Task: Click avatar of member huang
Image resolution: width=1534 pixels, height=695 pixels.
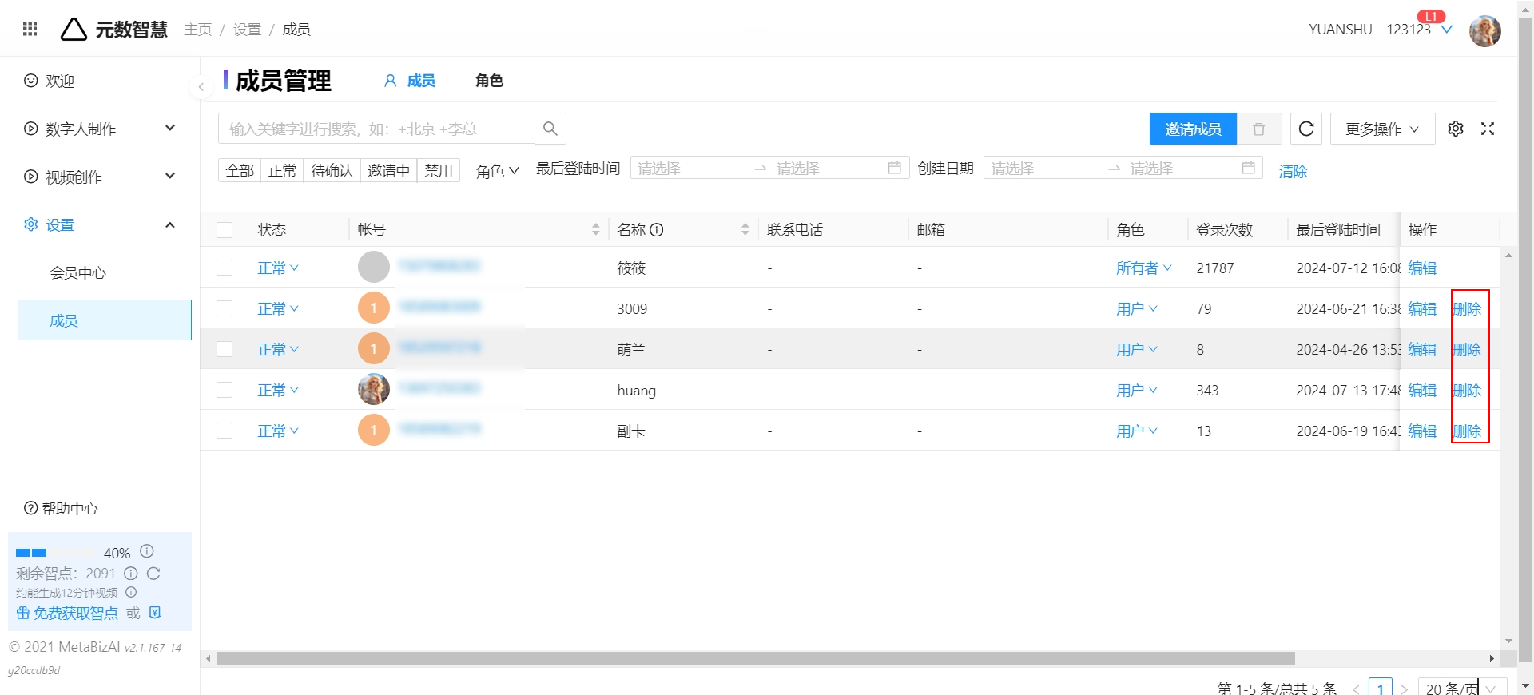Action: tap(374, 389)
